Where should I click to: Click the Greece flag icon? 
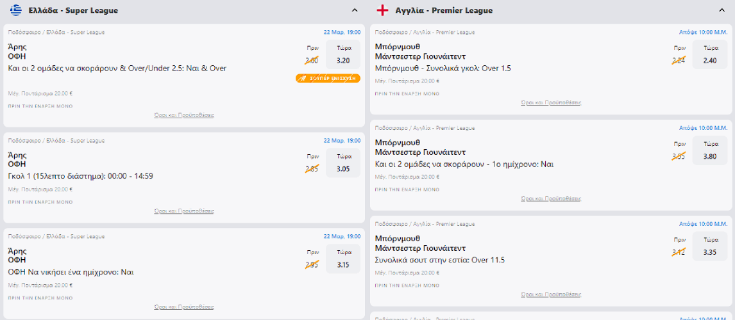tap(15, 10)
